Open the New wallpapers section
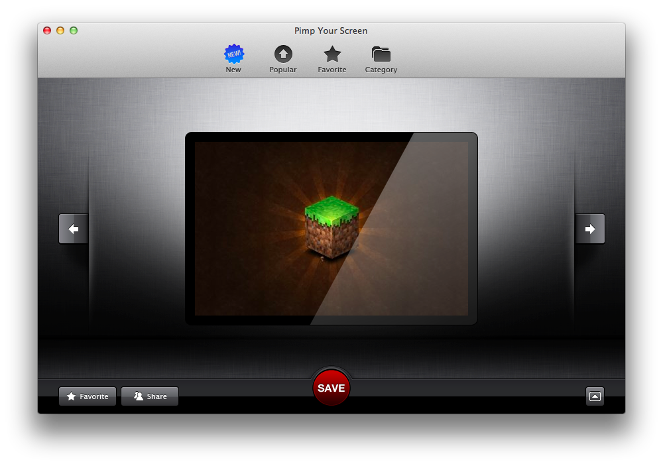Screen dimensions: 663x466 (x=233, y=58)
